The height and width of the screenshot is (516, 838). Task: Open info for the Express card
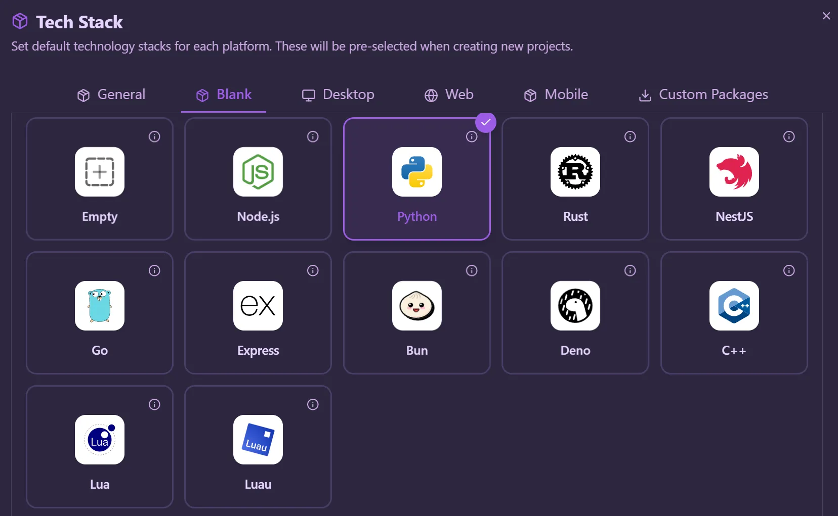coord(313,270)
